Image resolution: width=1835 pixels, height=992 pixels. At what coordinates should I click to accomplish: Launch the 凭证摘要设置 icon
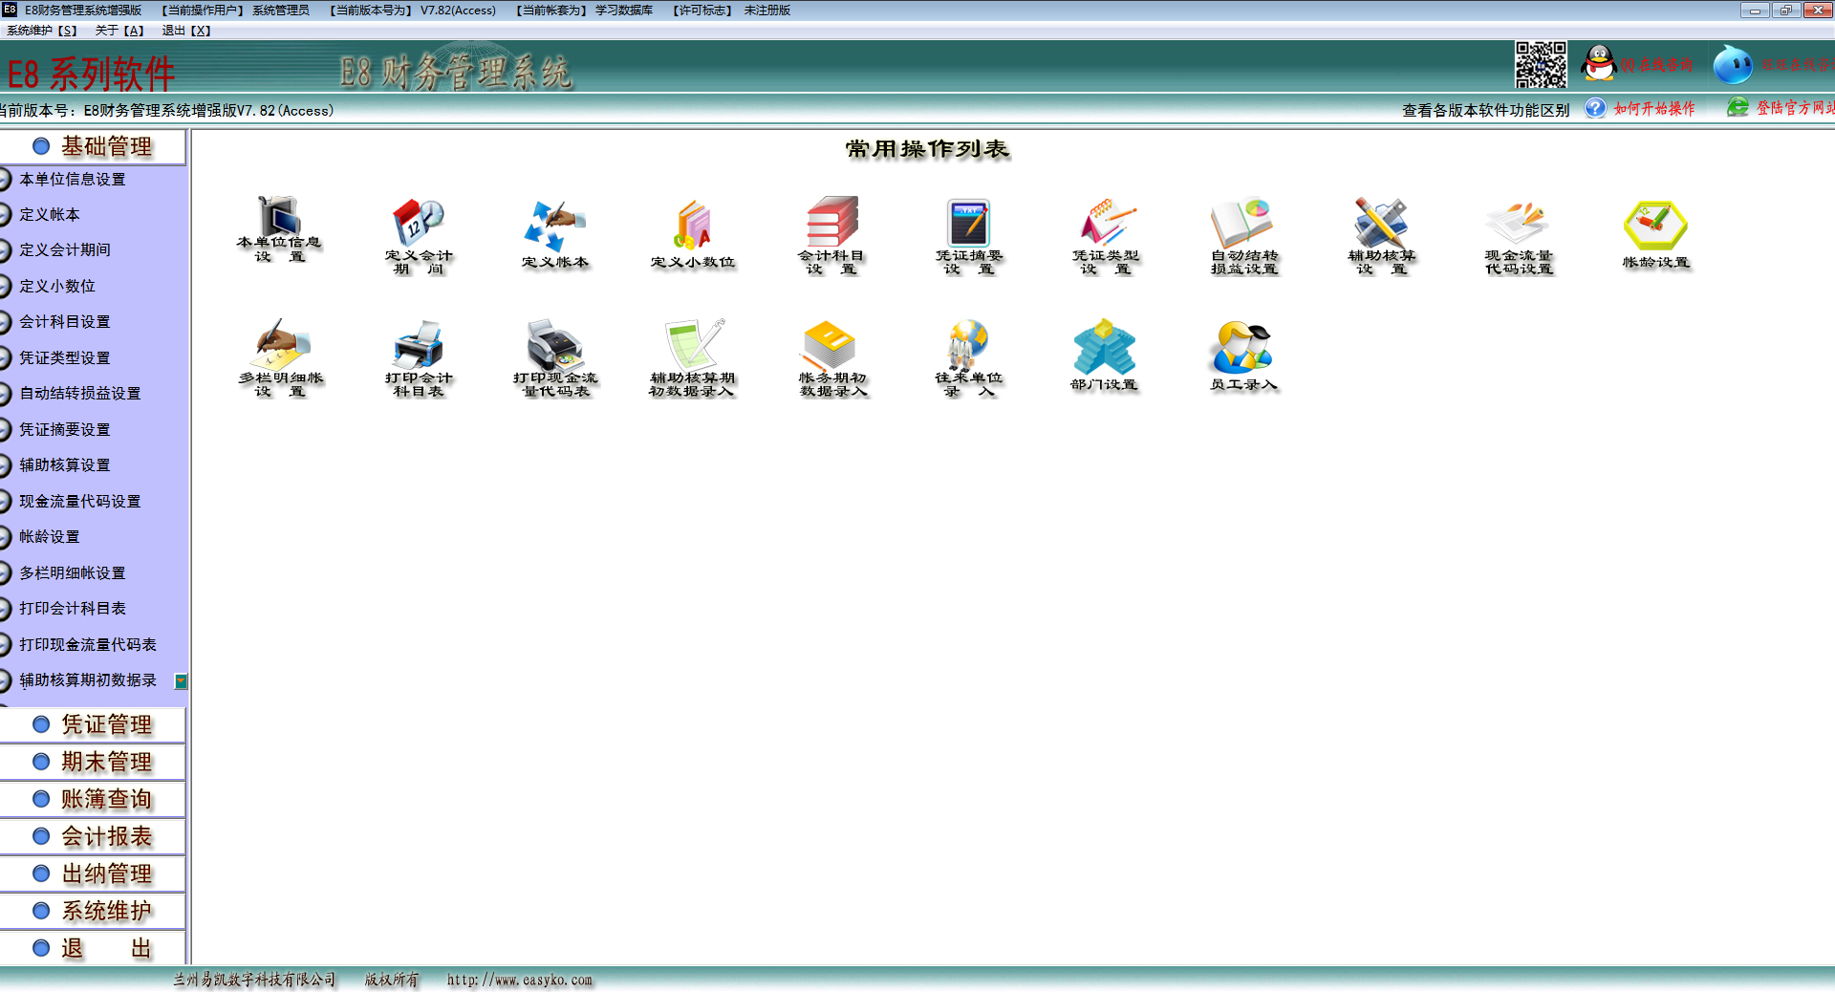pos(968,224)
